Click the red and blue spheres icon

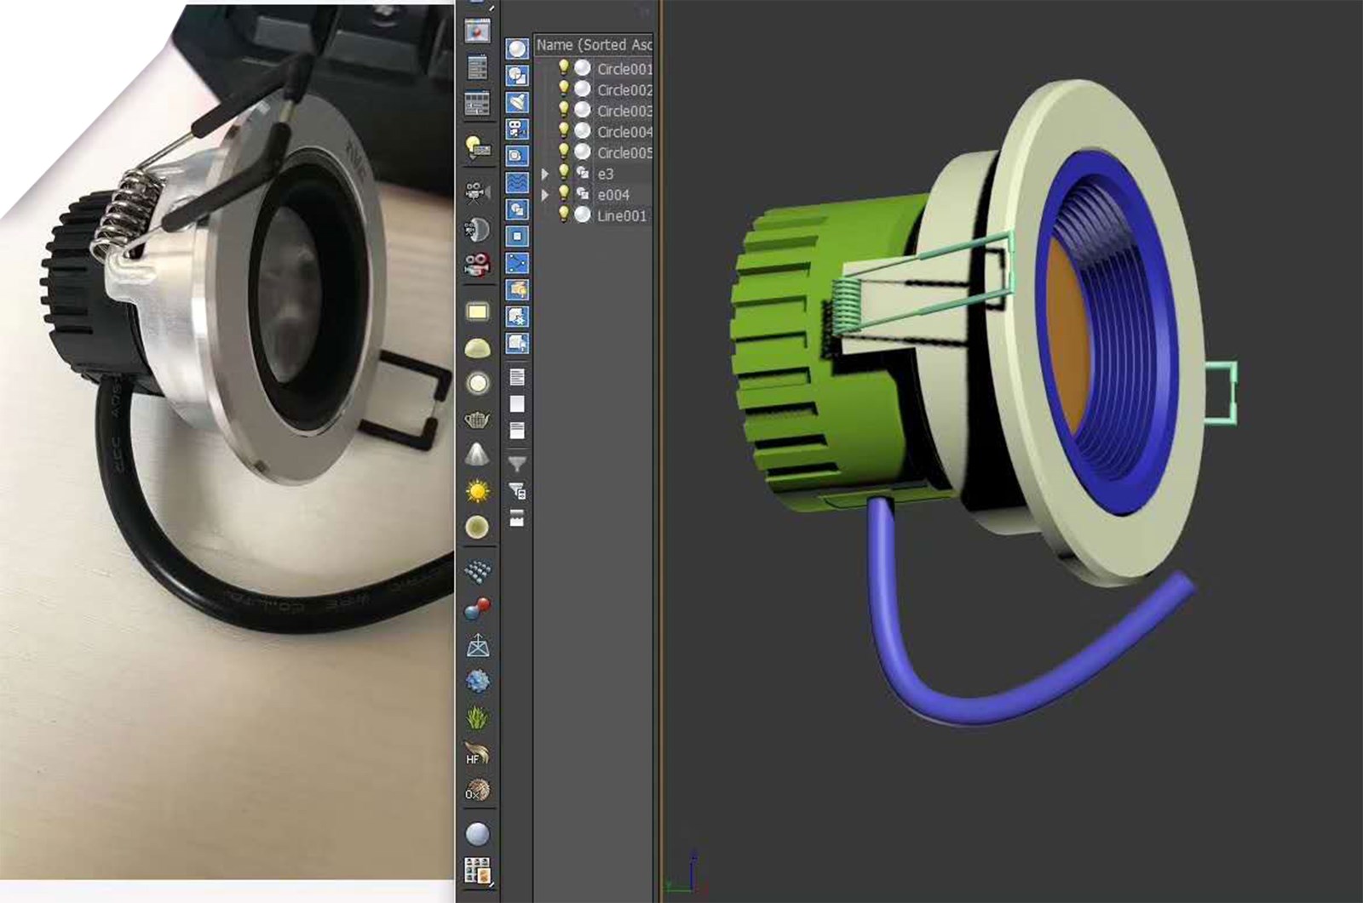click(x=478, y=608)
